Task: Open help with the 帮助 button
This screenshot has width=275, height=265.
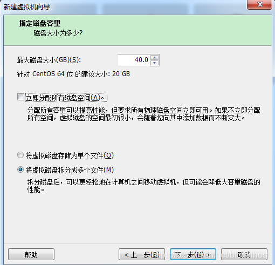Action: click(31, 254)
